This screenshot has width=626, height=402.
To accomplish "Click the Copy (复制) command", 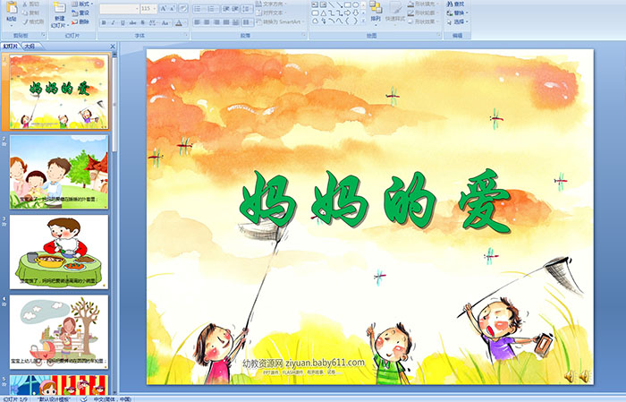I will tap(30, 13).
